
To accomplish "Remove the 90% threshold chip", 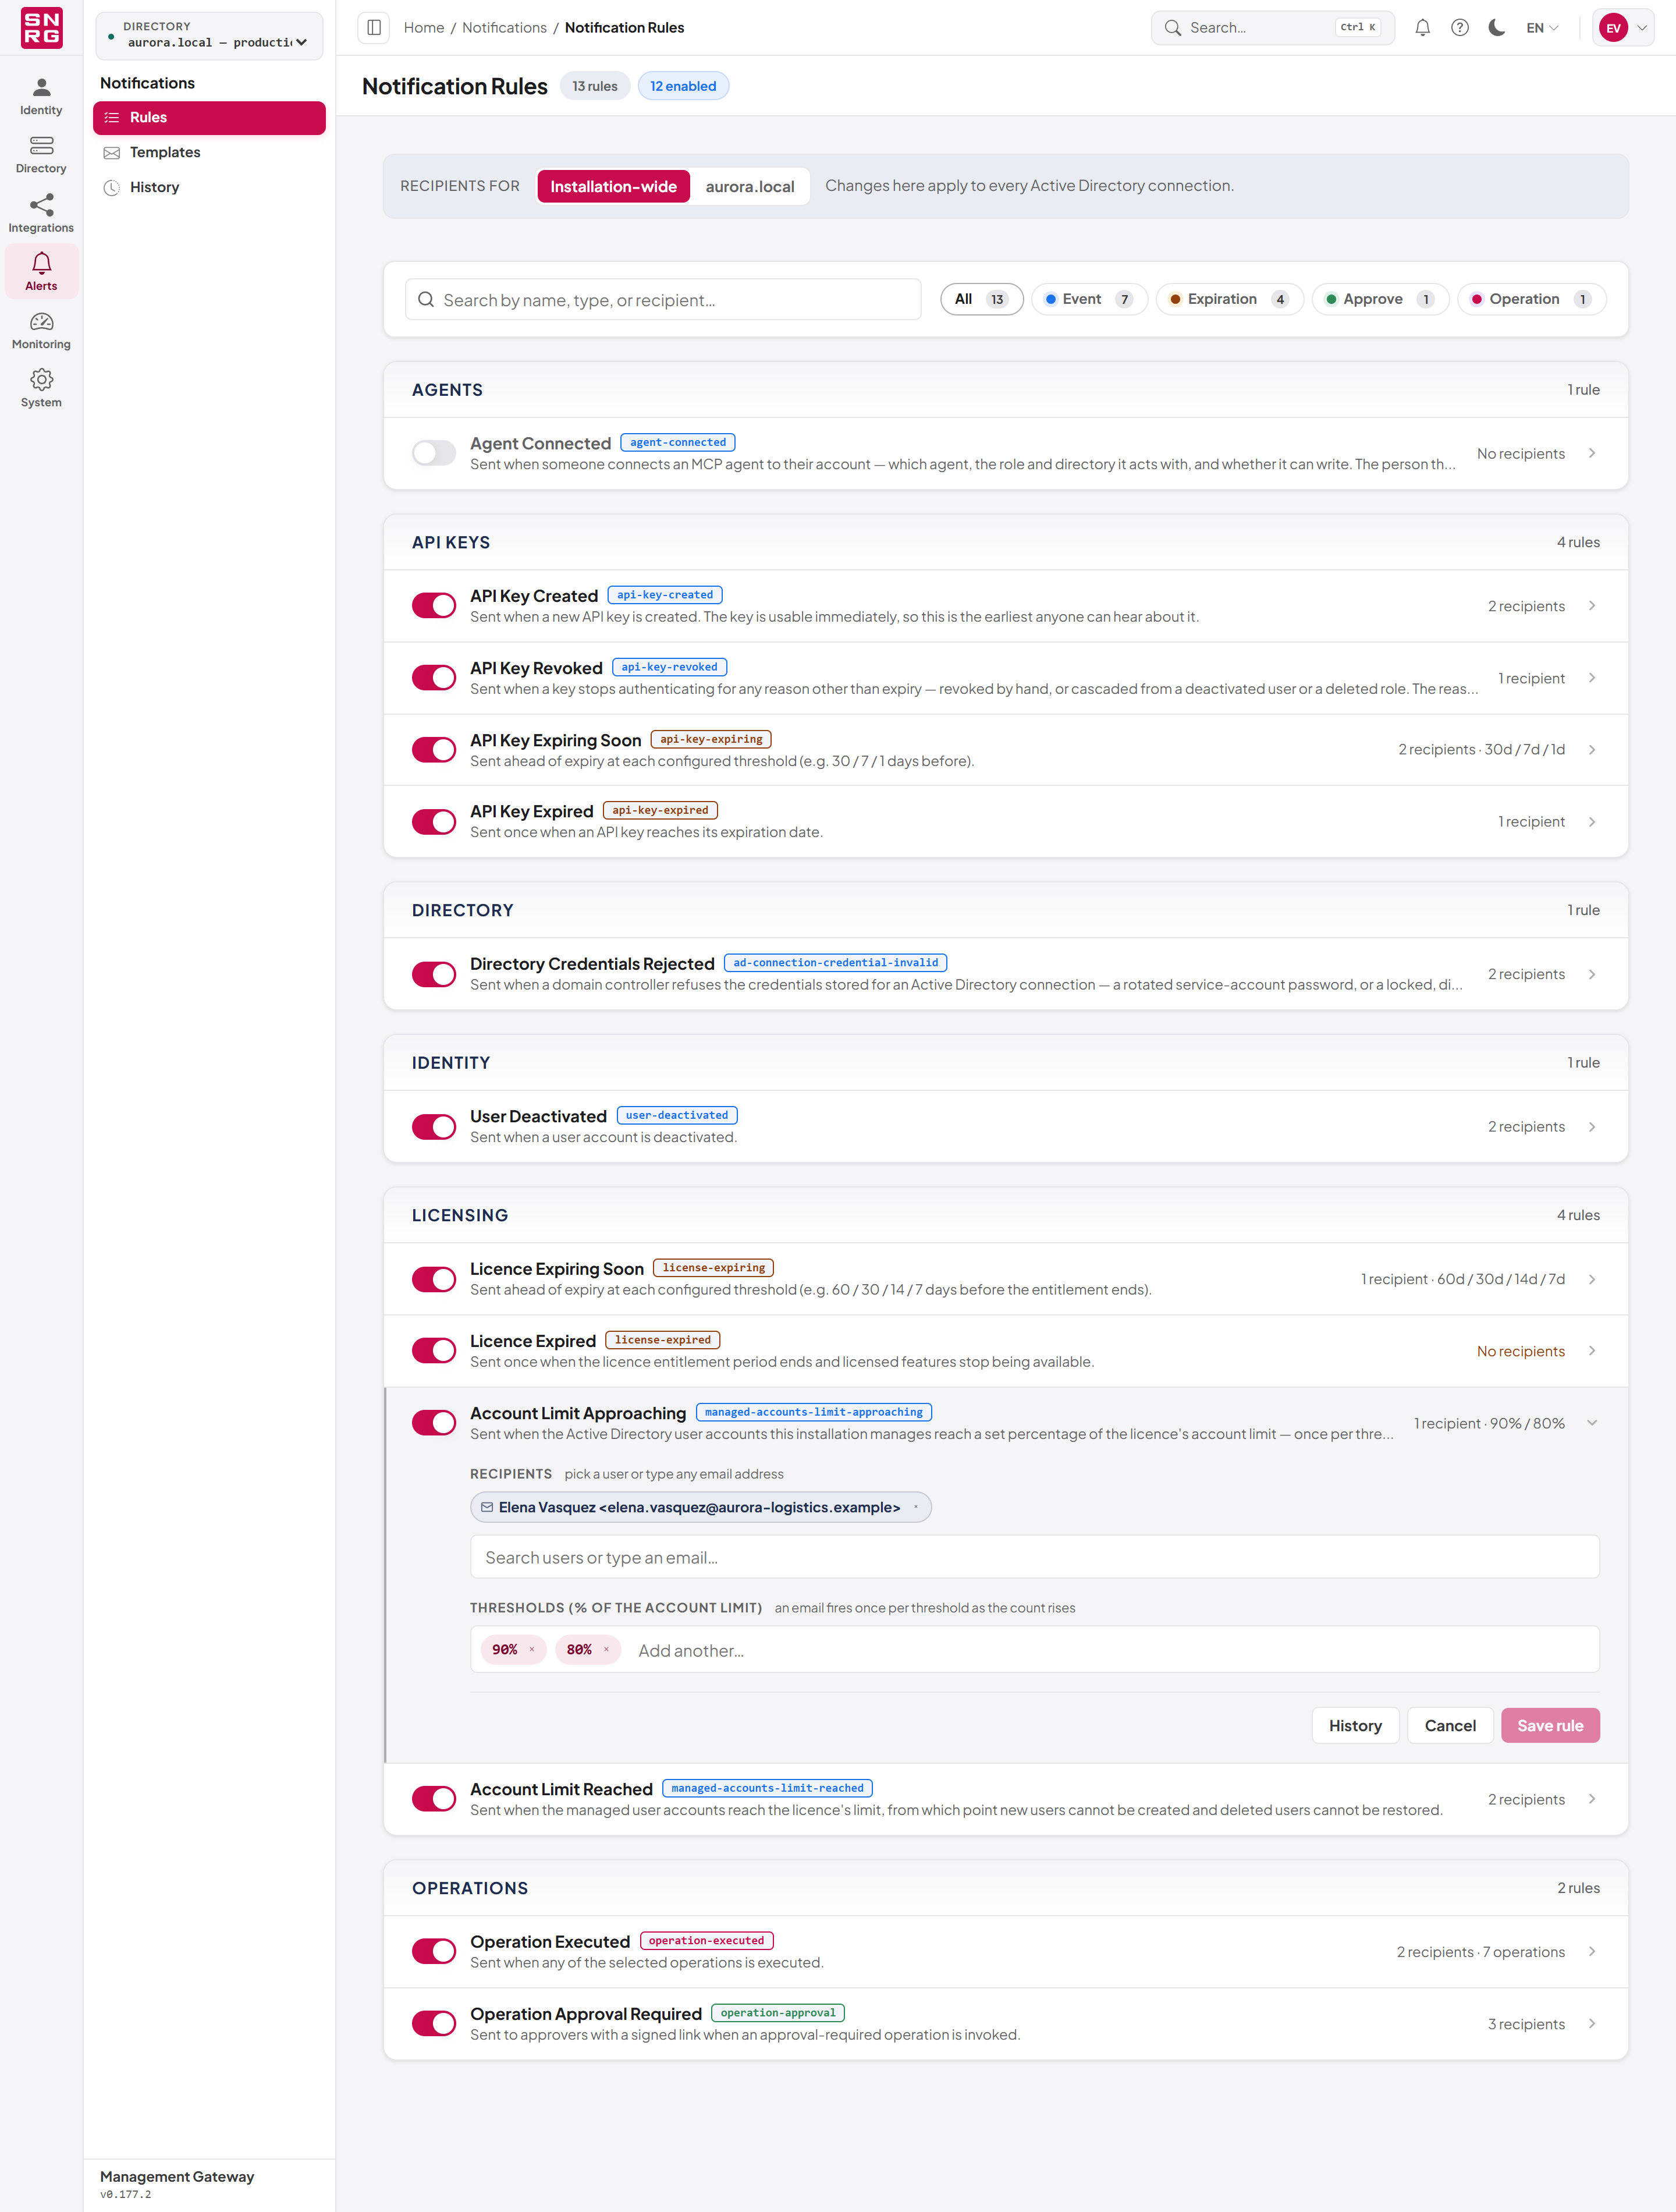I will pyautogui.click(x=532, y=1650).
